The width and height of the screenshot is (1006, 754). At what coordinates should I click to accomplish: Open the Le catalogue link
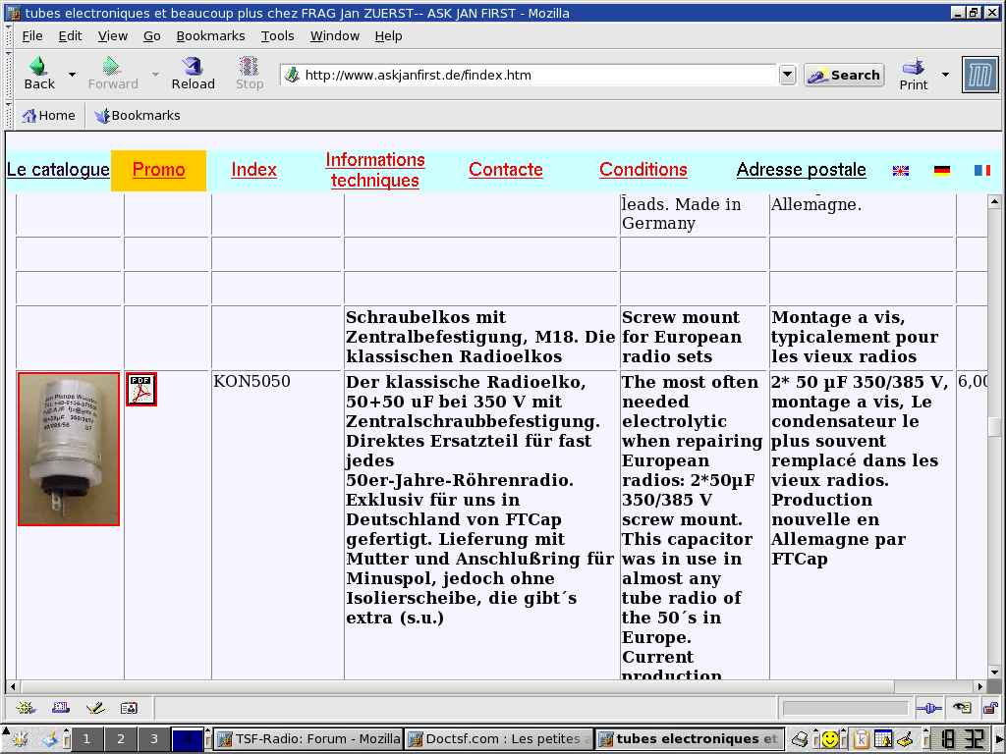(x=58, y=170)
